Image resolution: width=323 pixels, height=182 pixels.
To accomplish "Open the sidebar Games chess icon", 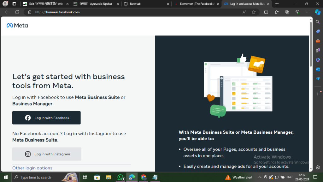I will pyautogui.click(x=318, y=50).
